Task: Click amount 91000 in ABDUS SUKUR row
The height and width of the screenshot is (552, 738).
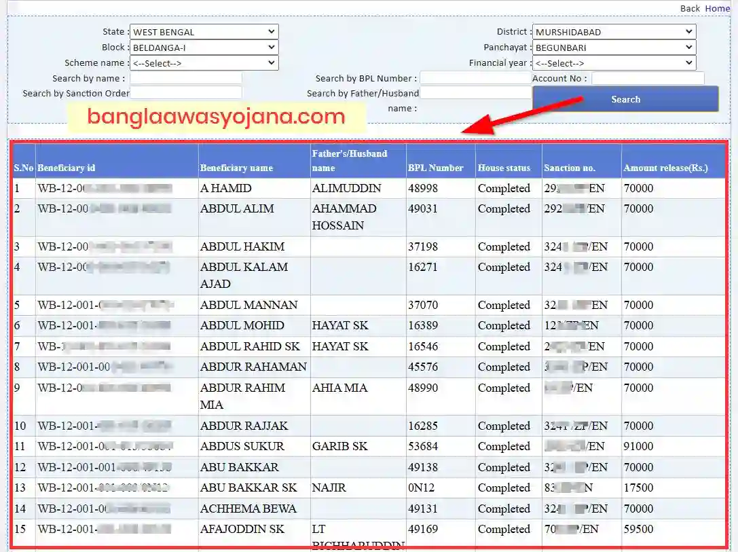Action: point(638,446)
